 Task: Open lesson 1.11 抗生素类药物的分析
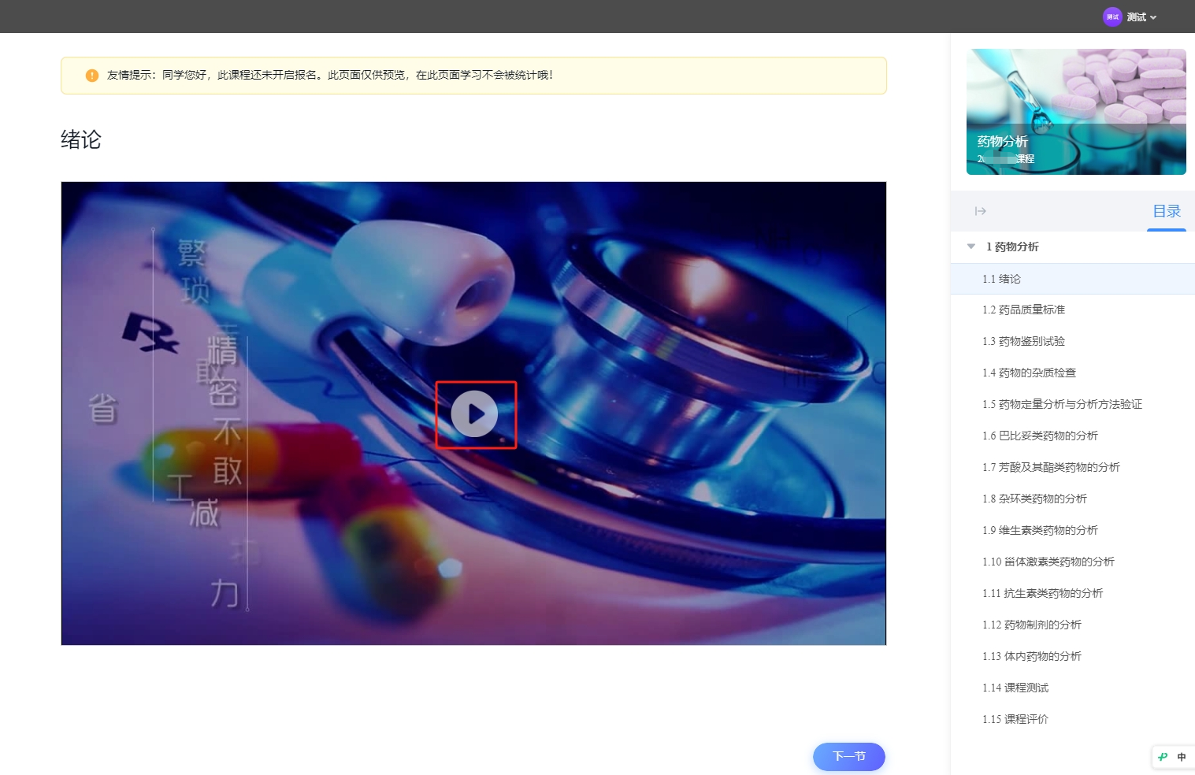[x=1042, y=593]
